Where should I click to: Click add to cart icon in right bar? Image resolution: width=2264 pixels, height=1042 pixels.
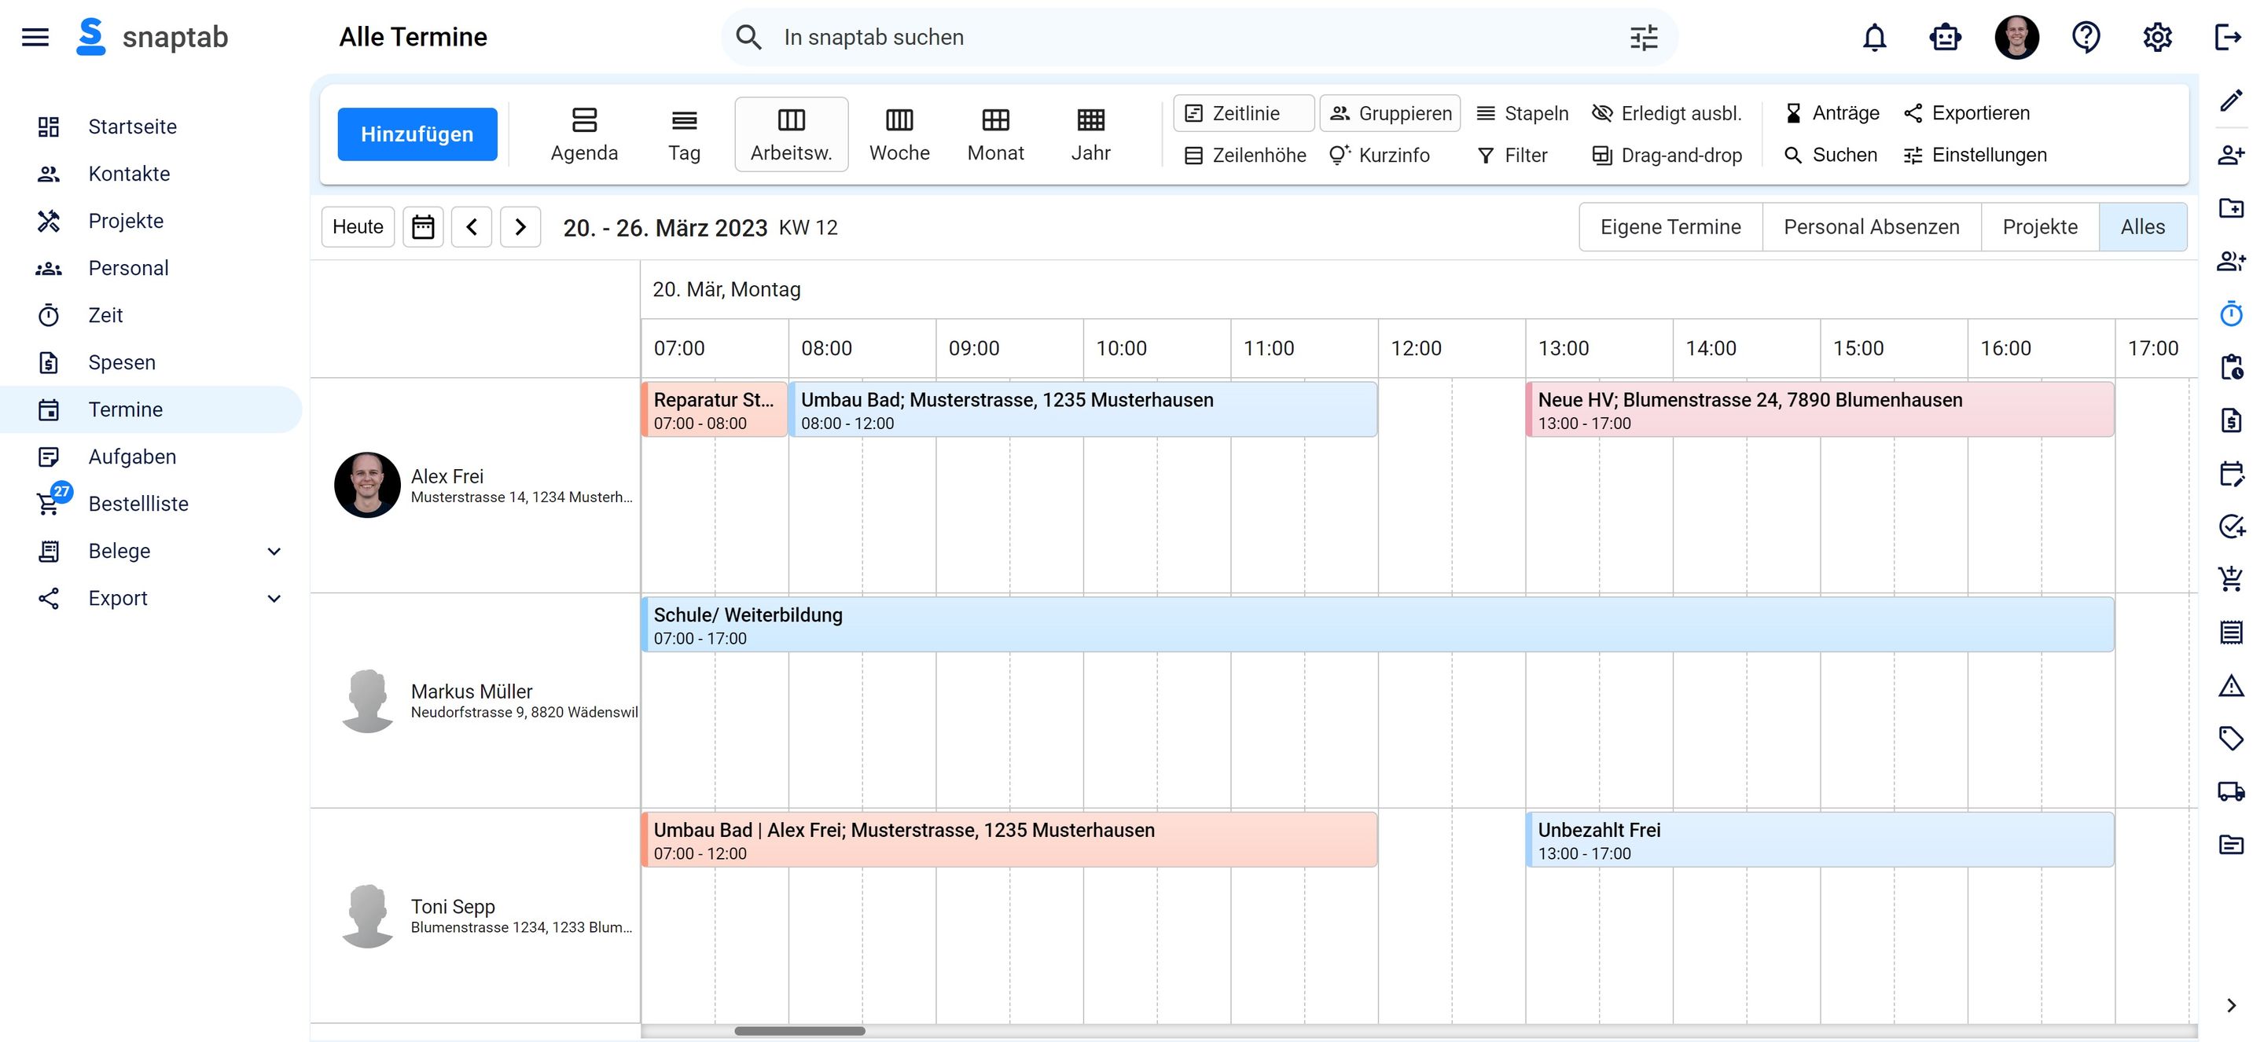pos(2231,579)
